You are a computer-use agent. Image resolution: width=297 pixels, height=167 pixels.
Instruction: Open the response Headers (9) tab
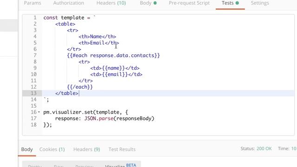click(87, 149)
